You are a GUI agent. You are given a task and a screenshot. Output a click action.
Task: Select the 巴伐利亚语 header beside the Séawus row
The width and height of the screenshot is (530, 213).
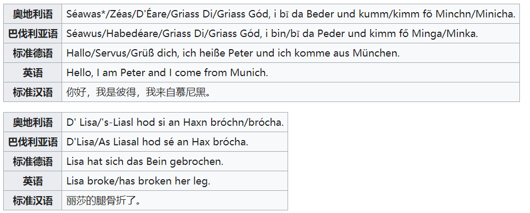click(33, 33)
